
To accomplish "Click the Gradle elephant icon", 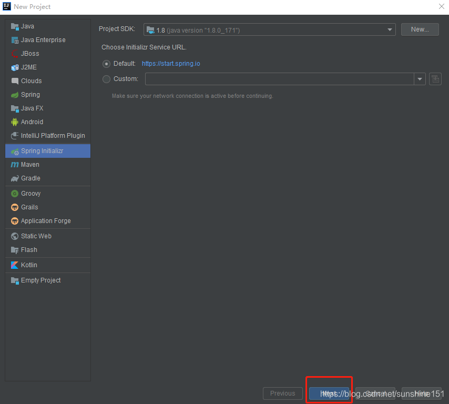I will [15, 178].
